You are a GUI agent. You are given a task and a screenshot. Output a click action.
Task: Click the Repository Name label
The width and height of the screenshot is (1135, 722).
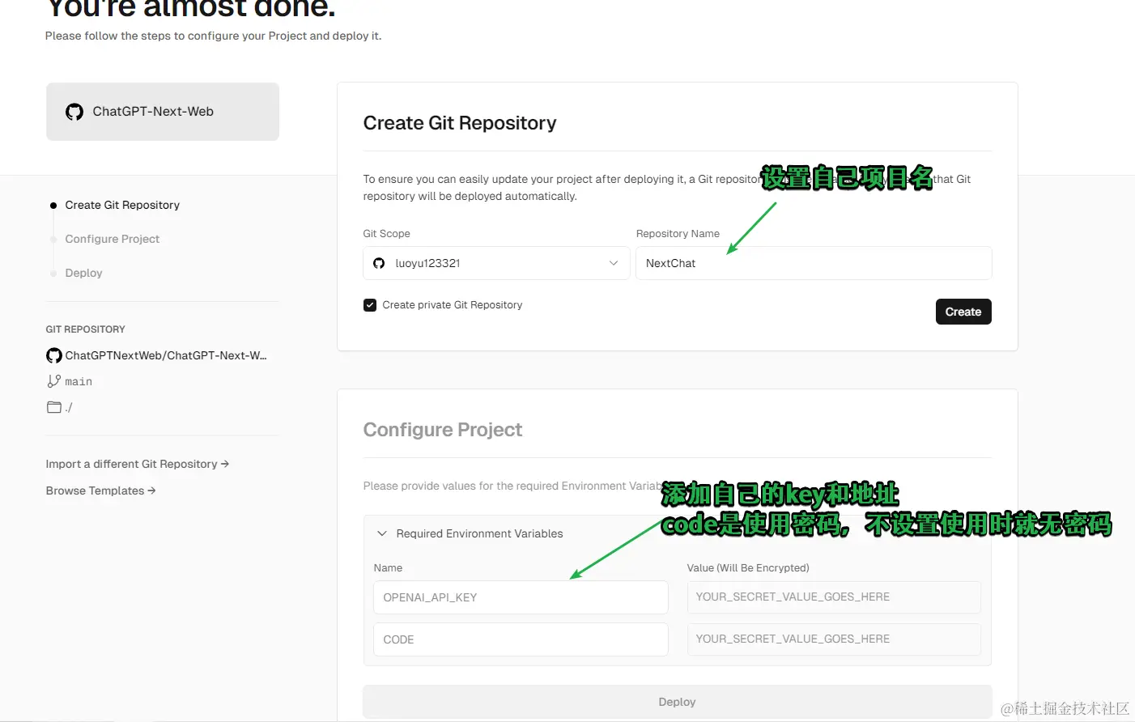click(x=678, y=233)
